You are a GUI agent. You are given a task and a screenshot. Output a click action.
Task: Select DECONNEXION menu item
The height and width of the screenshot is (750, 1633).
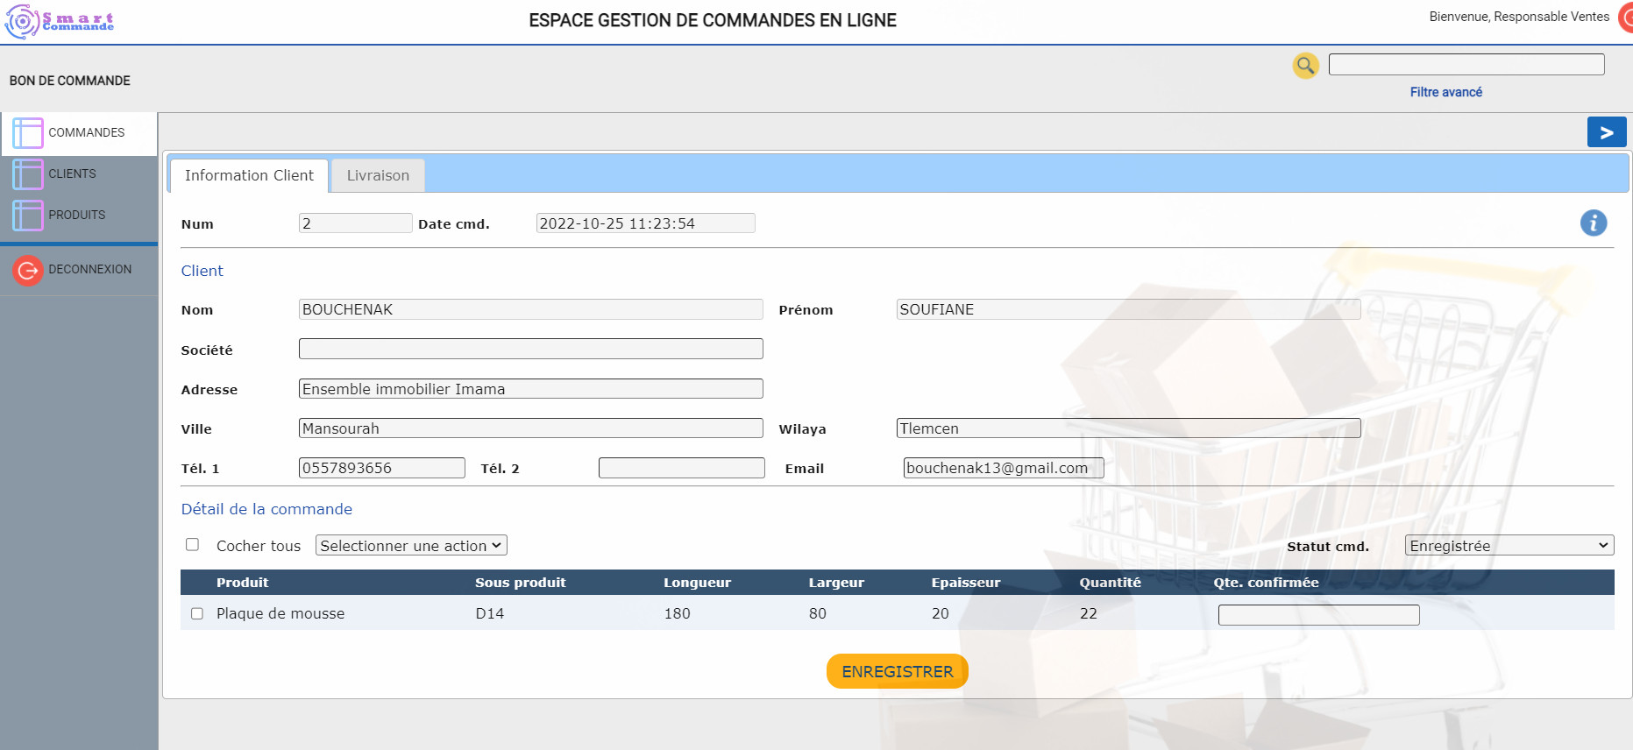click(90, 269)
